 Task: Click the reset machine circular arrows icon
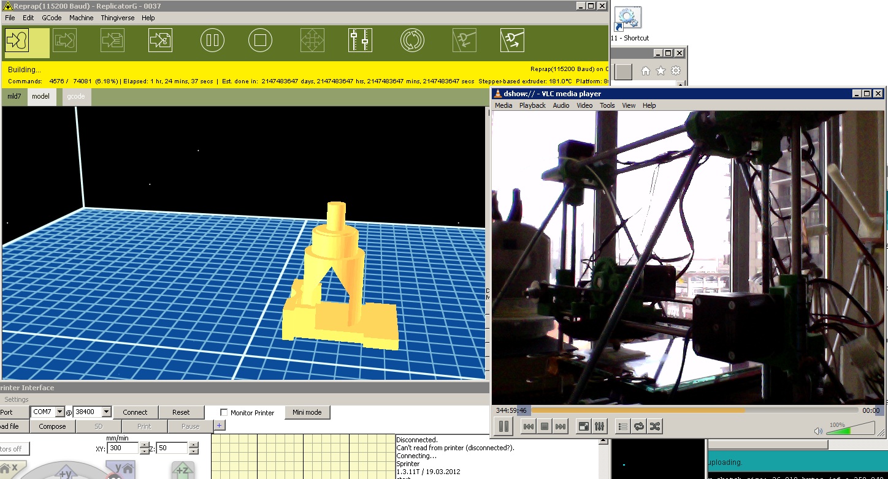(x=412, y=41)
